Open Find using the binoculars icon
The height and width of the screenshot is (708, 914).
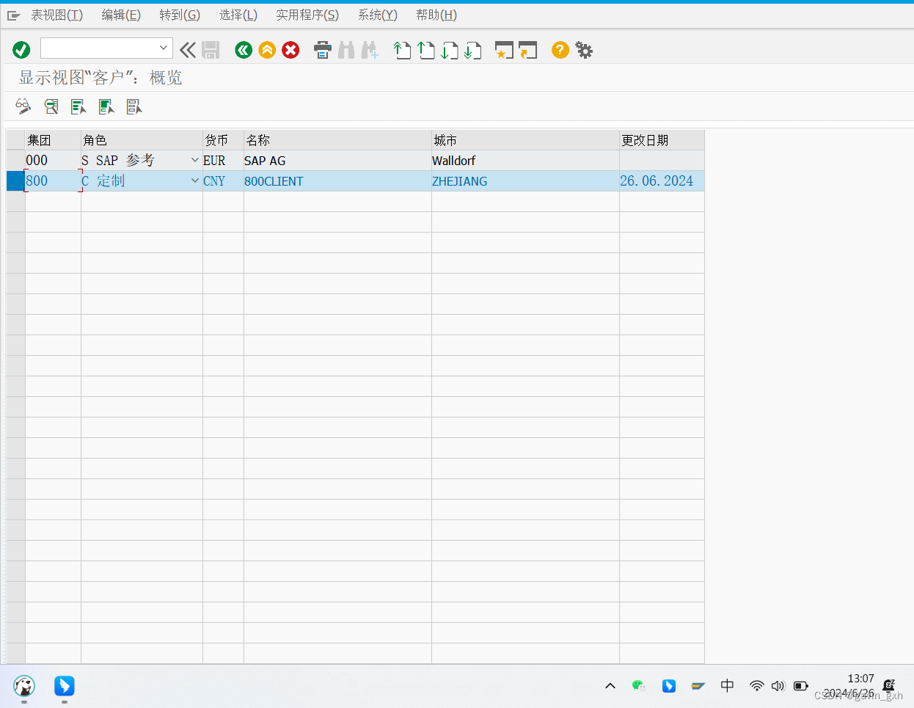(346, 50)
